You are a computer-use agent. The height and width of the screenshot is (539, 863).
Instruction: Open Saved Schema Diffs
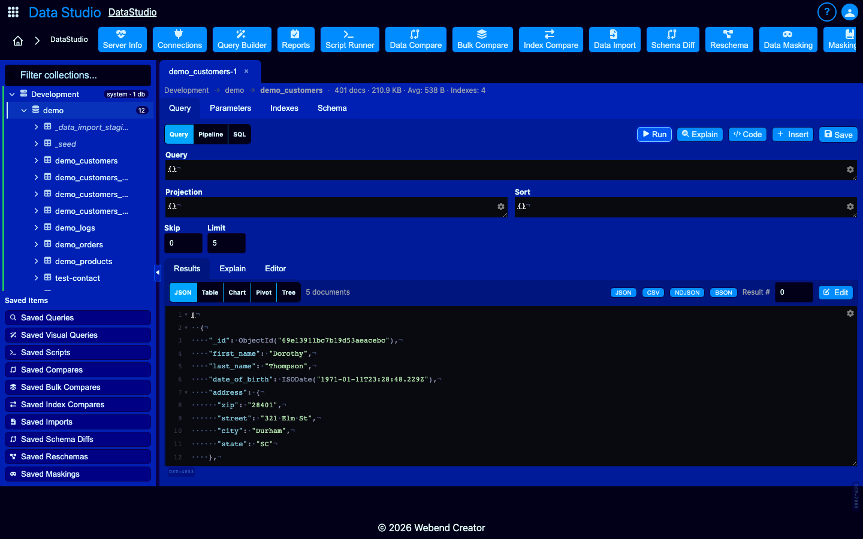coord(78,439)
